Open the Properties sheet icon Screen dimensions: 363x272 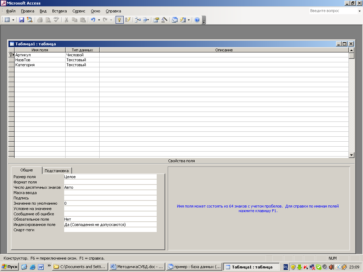pos(156,20)
